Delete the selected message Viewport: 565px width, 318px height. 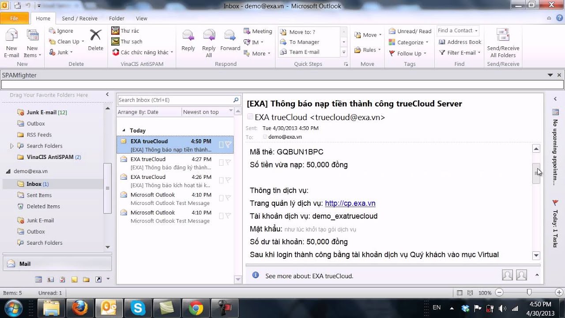95,41
